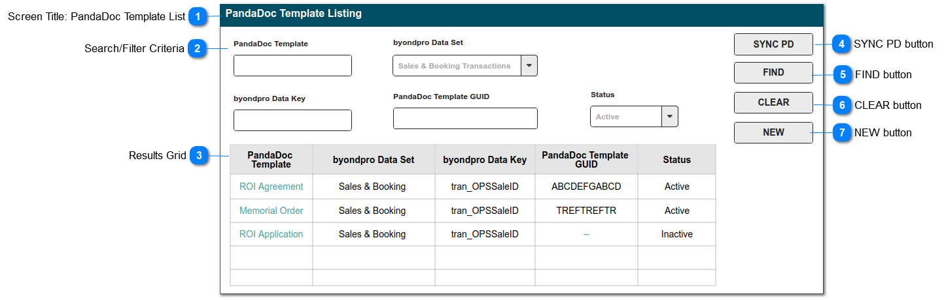Select the ABCDEFGABCD GUID cell

[x=586, y=187]
